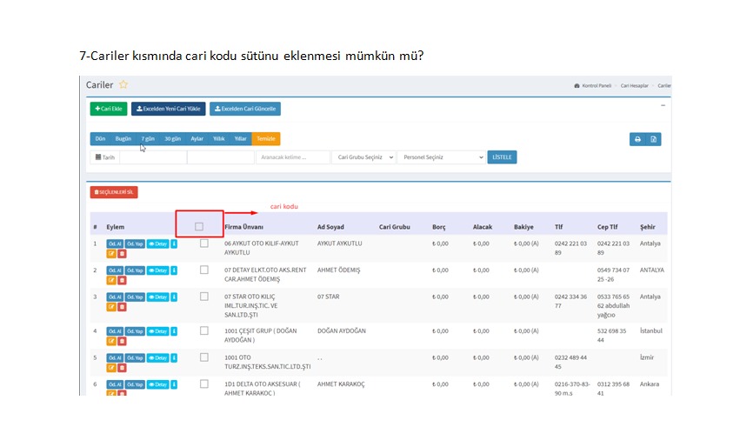Click the info icon in row 3
The height and width of the screenshot is (427, 740).
174,297
